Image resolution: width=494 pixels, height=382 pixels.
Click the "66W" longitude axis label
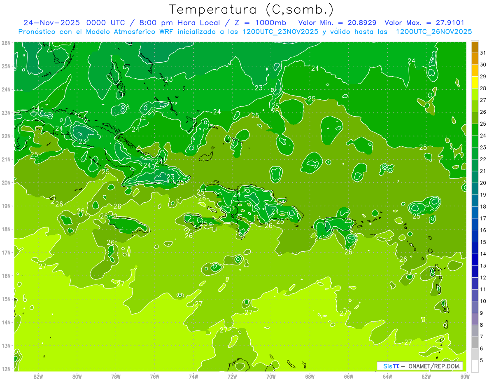click(349, 376)
